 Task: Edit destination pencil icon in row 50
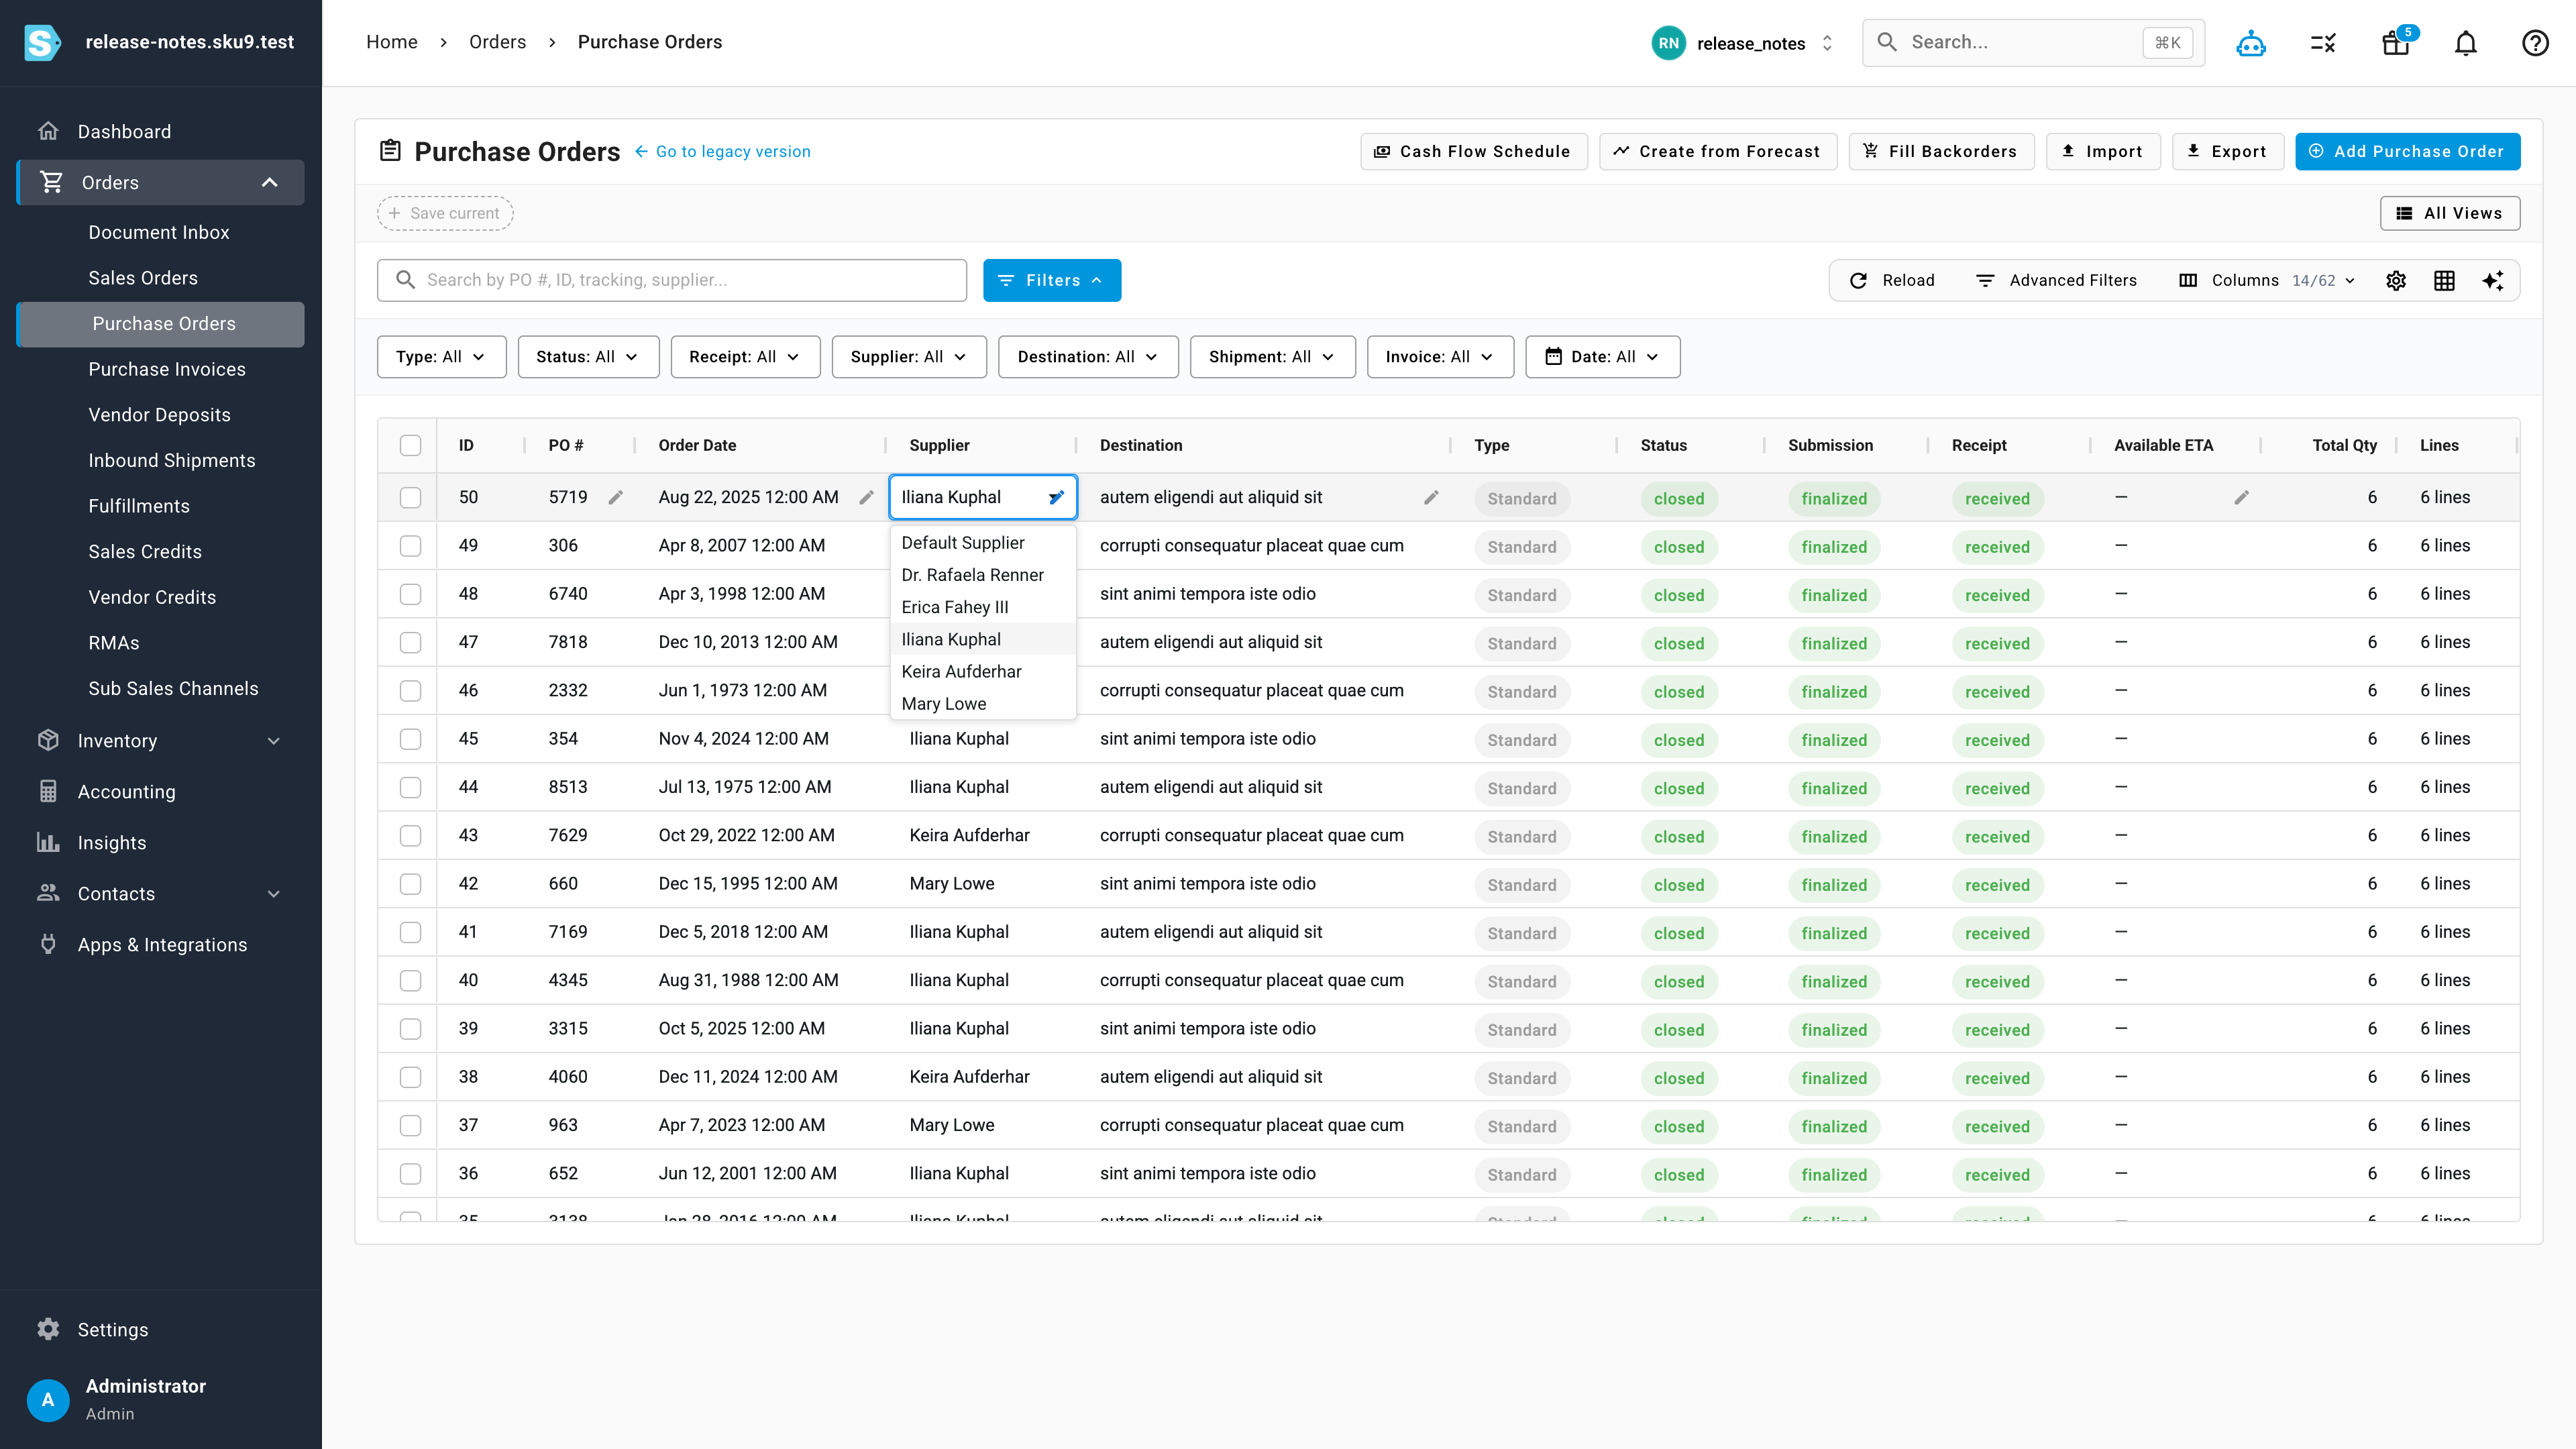[x=1431, y=497]
